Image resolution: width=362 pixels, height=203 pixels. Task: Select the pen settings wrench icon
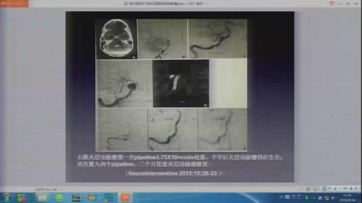click(356, 189)
